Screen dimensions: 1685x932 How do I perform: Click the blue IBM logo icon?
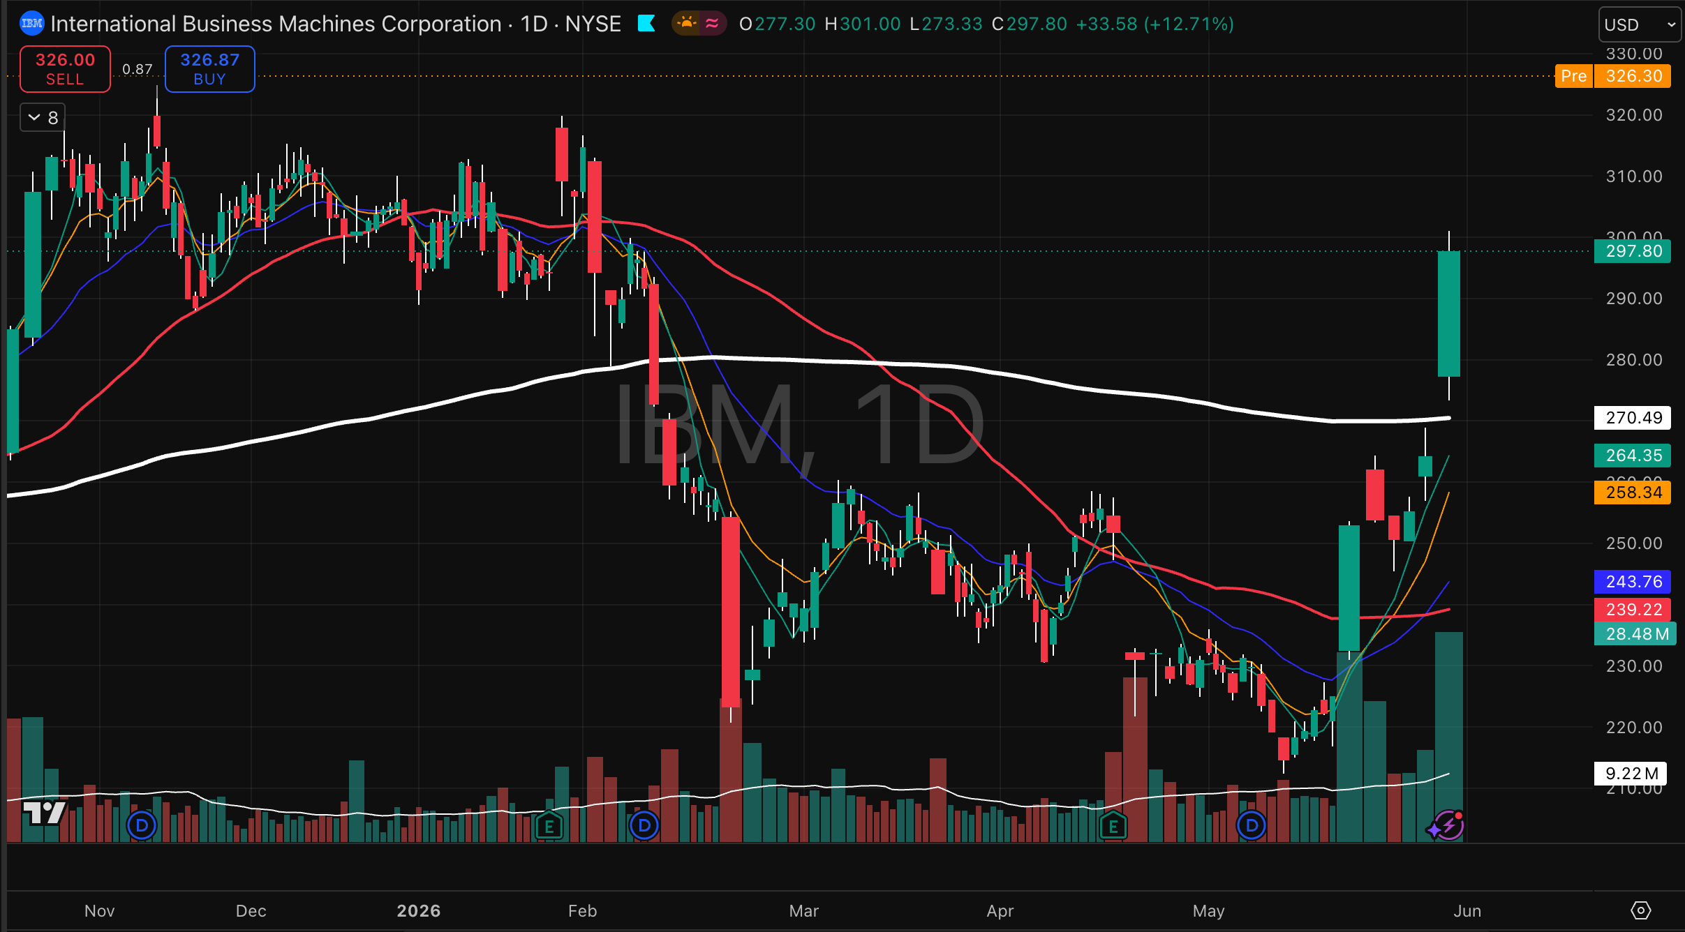(32, 24)
